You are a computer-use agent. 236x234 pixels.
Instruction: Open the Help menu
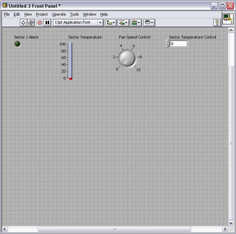pos(104,14)
